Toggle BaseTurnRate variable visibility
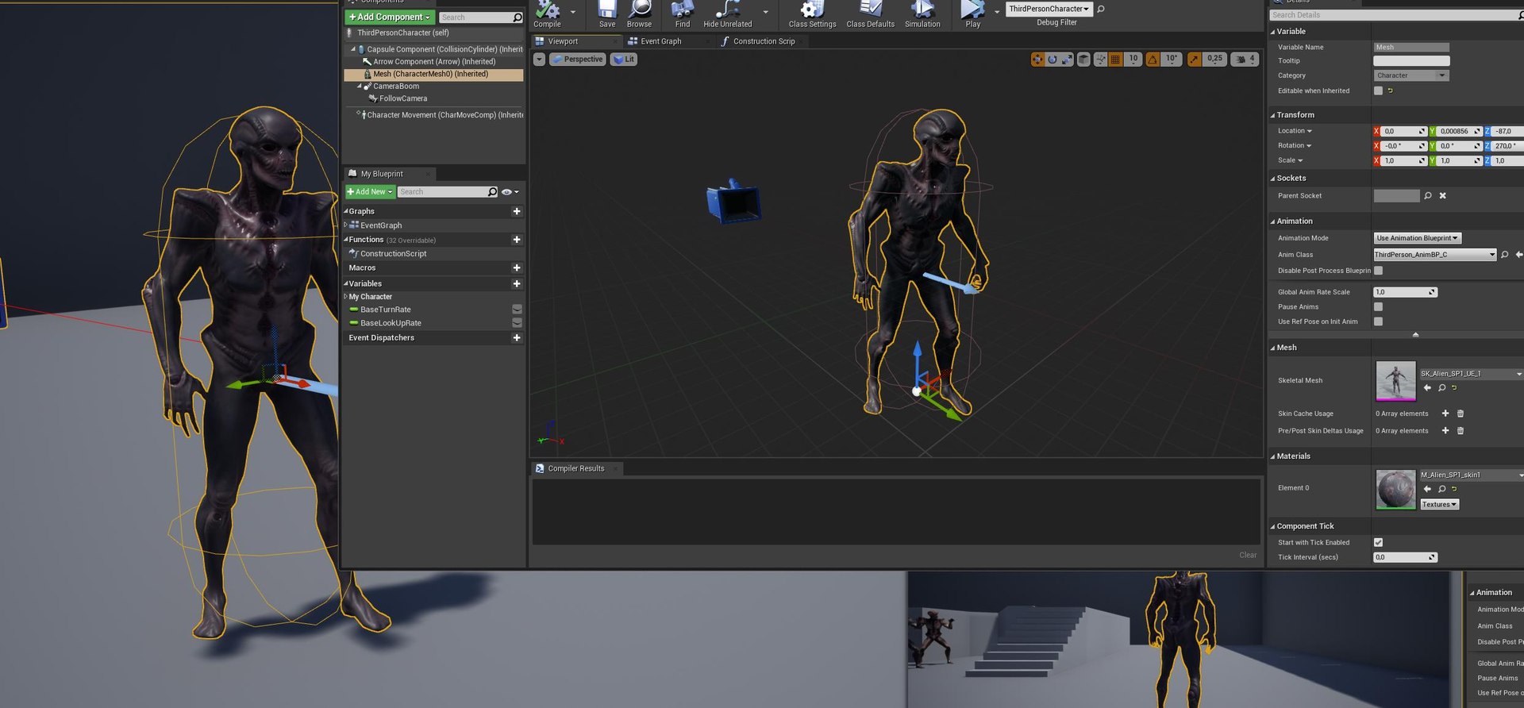The height and width of the screenshot is (708, 1524). coord(517,310)
